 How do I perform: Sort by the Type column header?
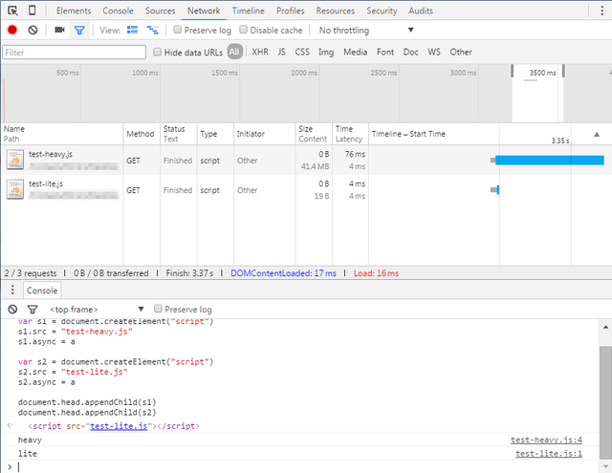pos(215,134)
